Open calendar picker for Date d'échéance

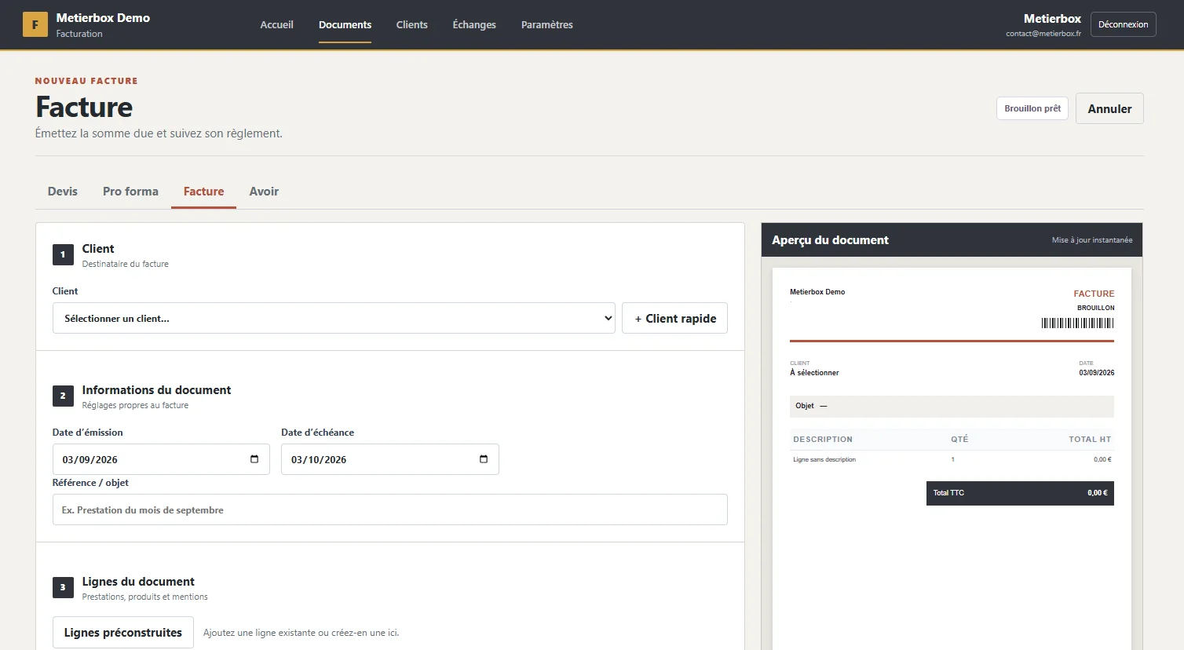click(x=484, y=459)
